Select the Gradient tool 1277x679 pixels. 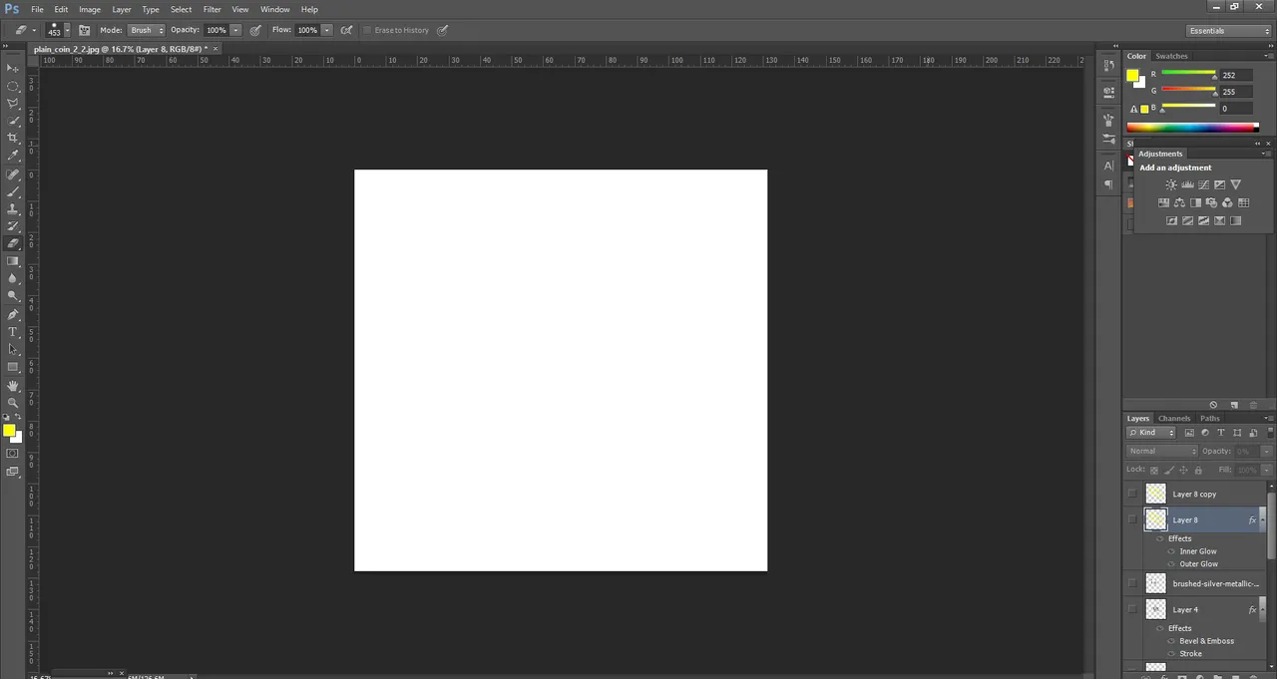coord(13,261)
